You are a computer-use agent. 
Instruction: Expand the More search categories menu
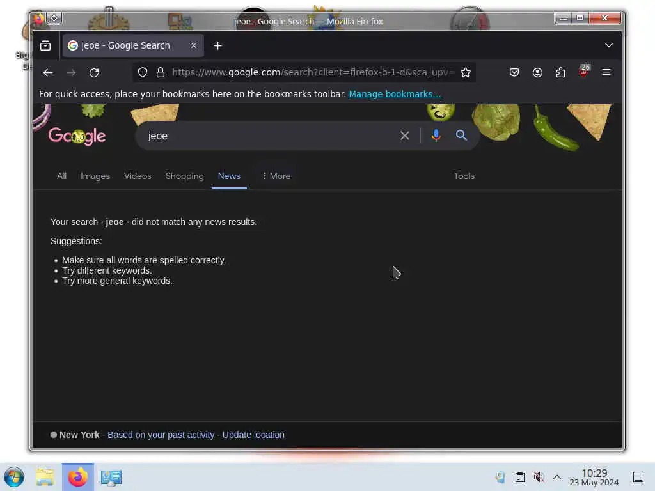[x=276, y=176]
